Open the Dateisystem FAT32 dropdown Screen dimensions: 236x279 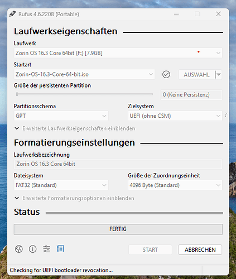tap(61, 185)
